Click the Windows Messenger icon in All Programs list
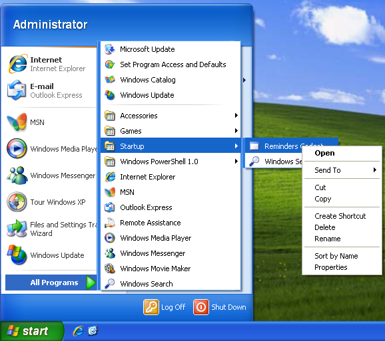The image size is (385, 341). pos(110,253)
